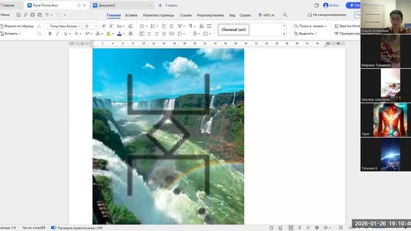Screen dimensions: 411x231
Task: Click the Print icon in quick access toolbar
Action: (33, 15)
